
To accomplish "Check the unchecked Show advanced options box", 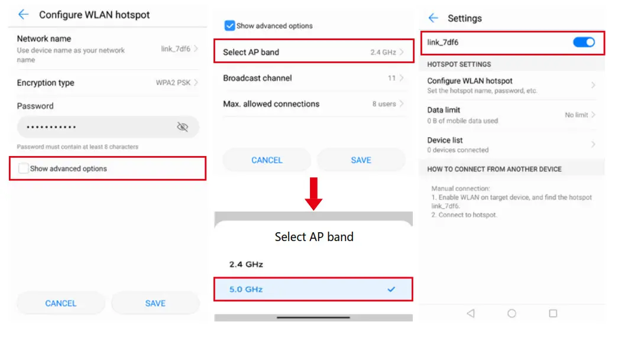I will pos(24,168).
